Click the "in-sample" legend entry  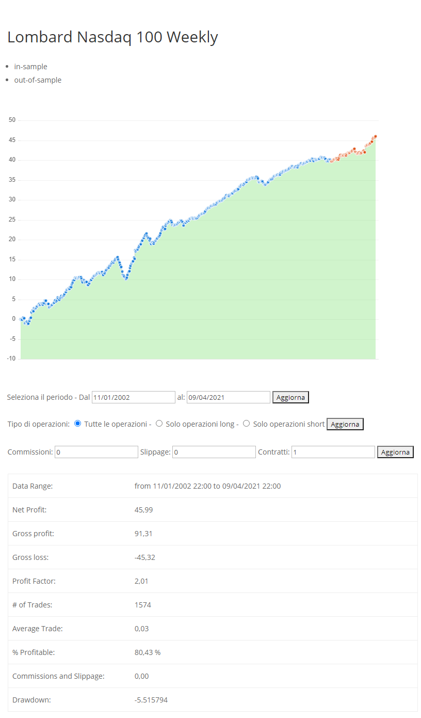pos(30,67)
